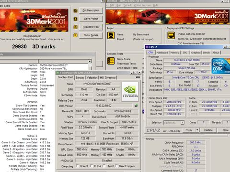Click the Level 2 cache 6 MBytes value
Screen dimensions: 230x172
pos(209,110)
